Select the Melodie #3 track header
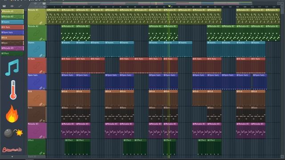285x160 pixels. tap(37, 131)
